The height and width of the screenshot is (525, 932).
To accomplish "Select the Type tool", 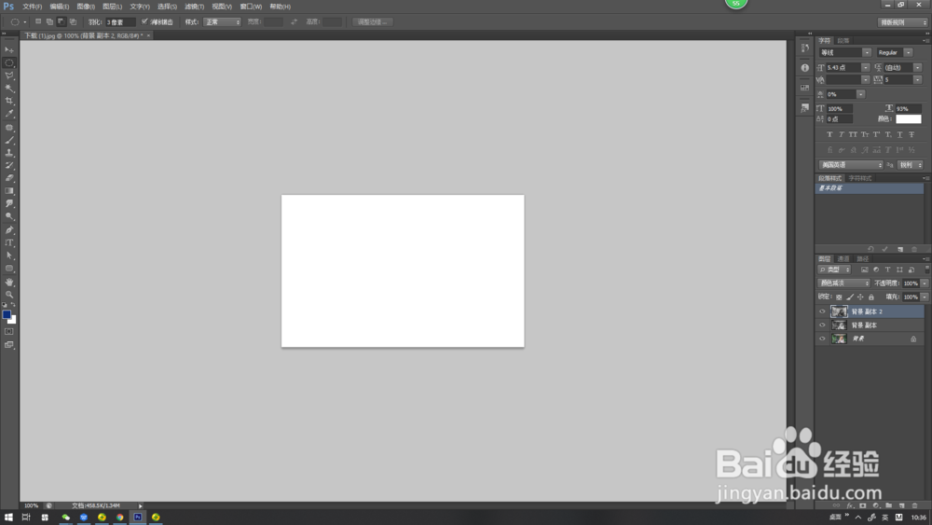I will [x=9, y=242].
